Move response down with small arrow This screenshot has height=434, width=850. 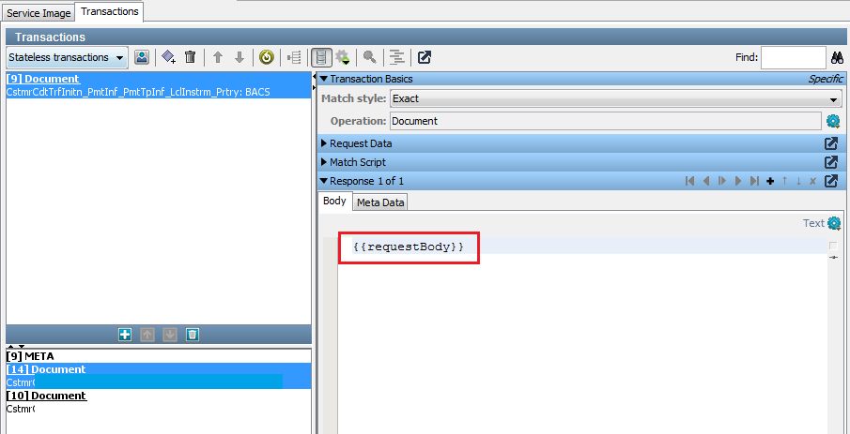pos(798,181)
